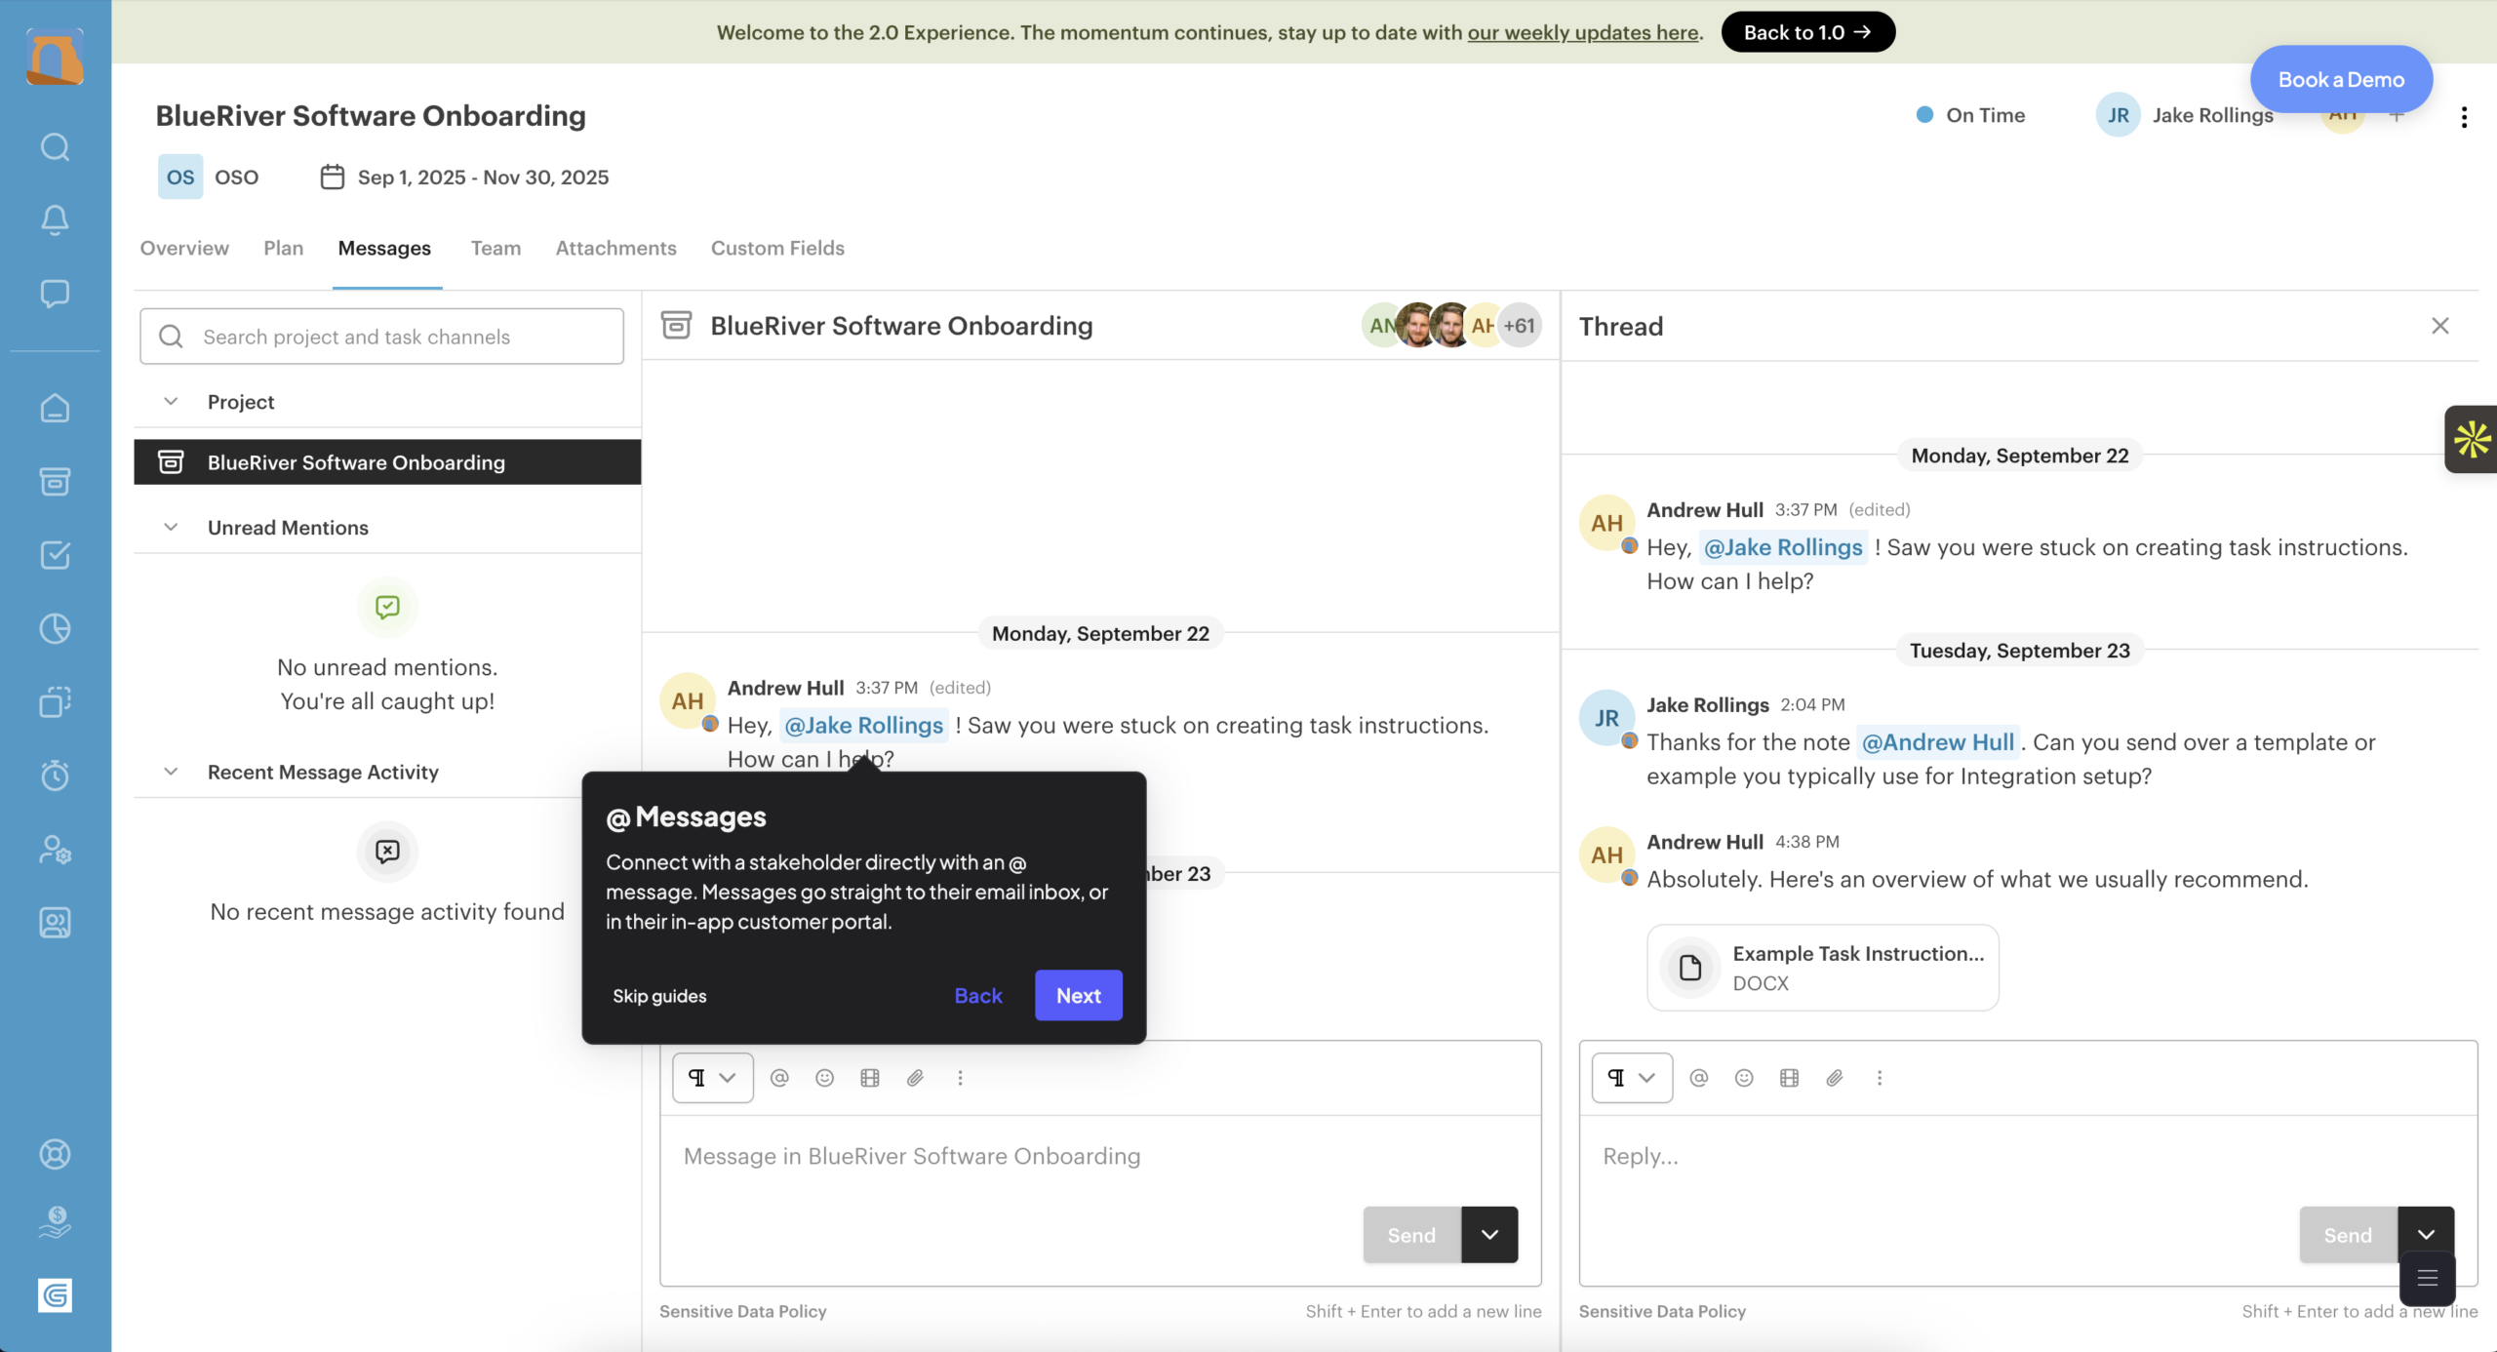Switch to the Attachments tab
The height and width of the screenshot is (1352, 2497).
click(x=615, y=248)
